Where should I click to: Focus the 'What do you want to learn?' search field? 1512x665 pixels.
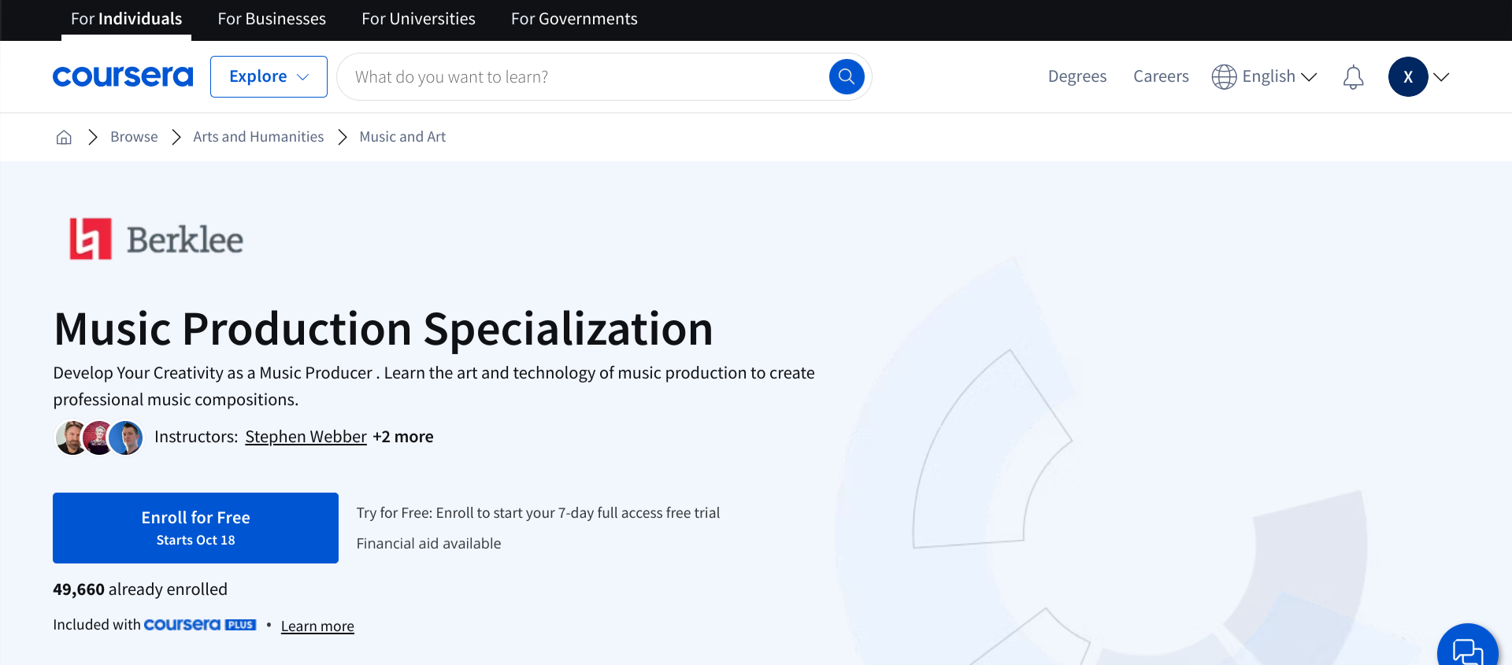coord(583,77)
